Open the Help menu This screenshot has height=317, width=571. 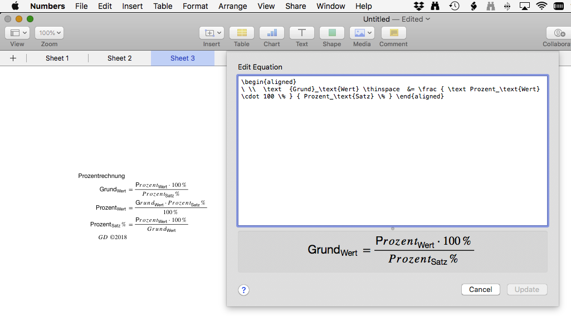click(364, 6)
